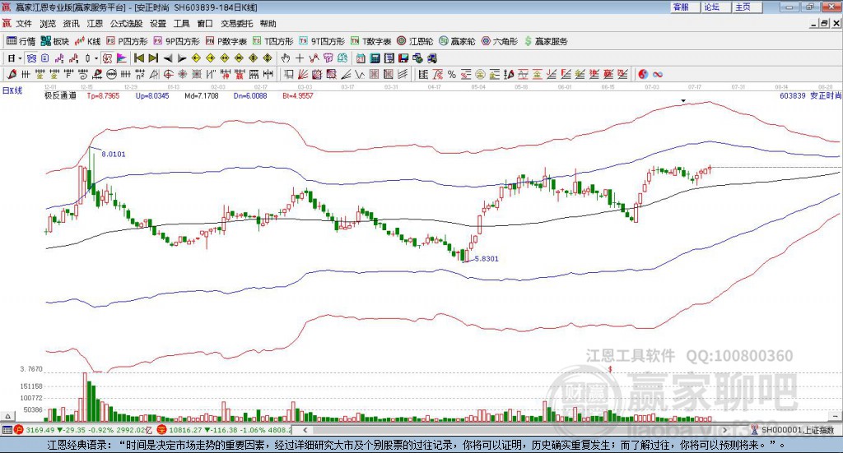Click the 8.0101 high price label
Viewport: 843px width, 453px height.
pos(114,154)
